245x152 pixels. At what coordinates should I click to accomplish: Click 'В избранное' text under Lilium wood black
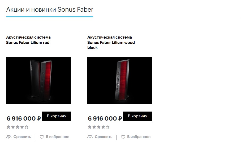click(x=139, y=137)
